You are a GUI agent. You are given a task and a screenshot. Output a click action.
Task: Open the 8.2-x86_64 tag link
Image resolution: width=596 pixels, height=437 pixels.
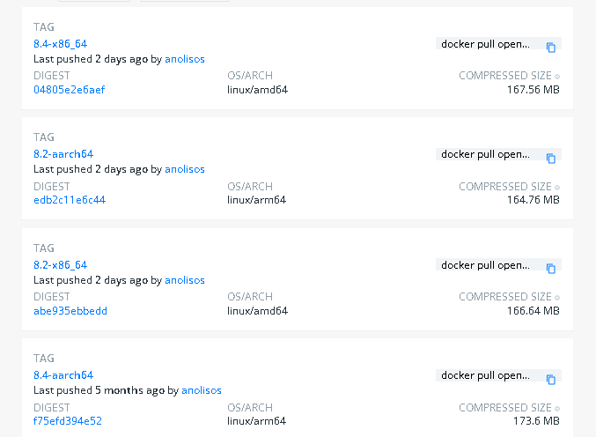click(60, 265)
